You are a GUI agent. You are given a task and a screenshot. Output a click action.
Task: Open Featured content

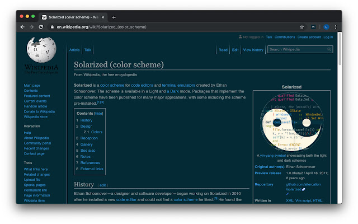point(37,96)
